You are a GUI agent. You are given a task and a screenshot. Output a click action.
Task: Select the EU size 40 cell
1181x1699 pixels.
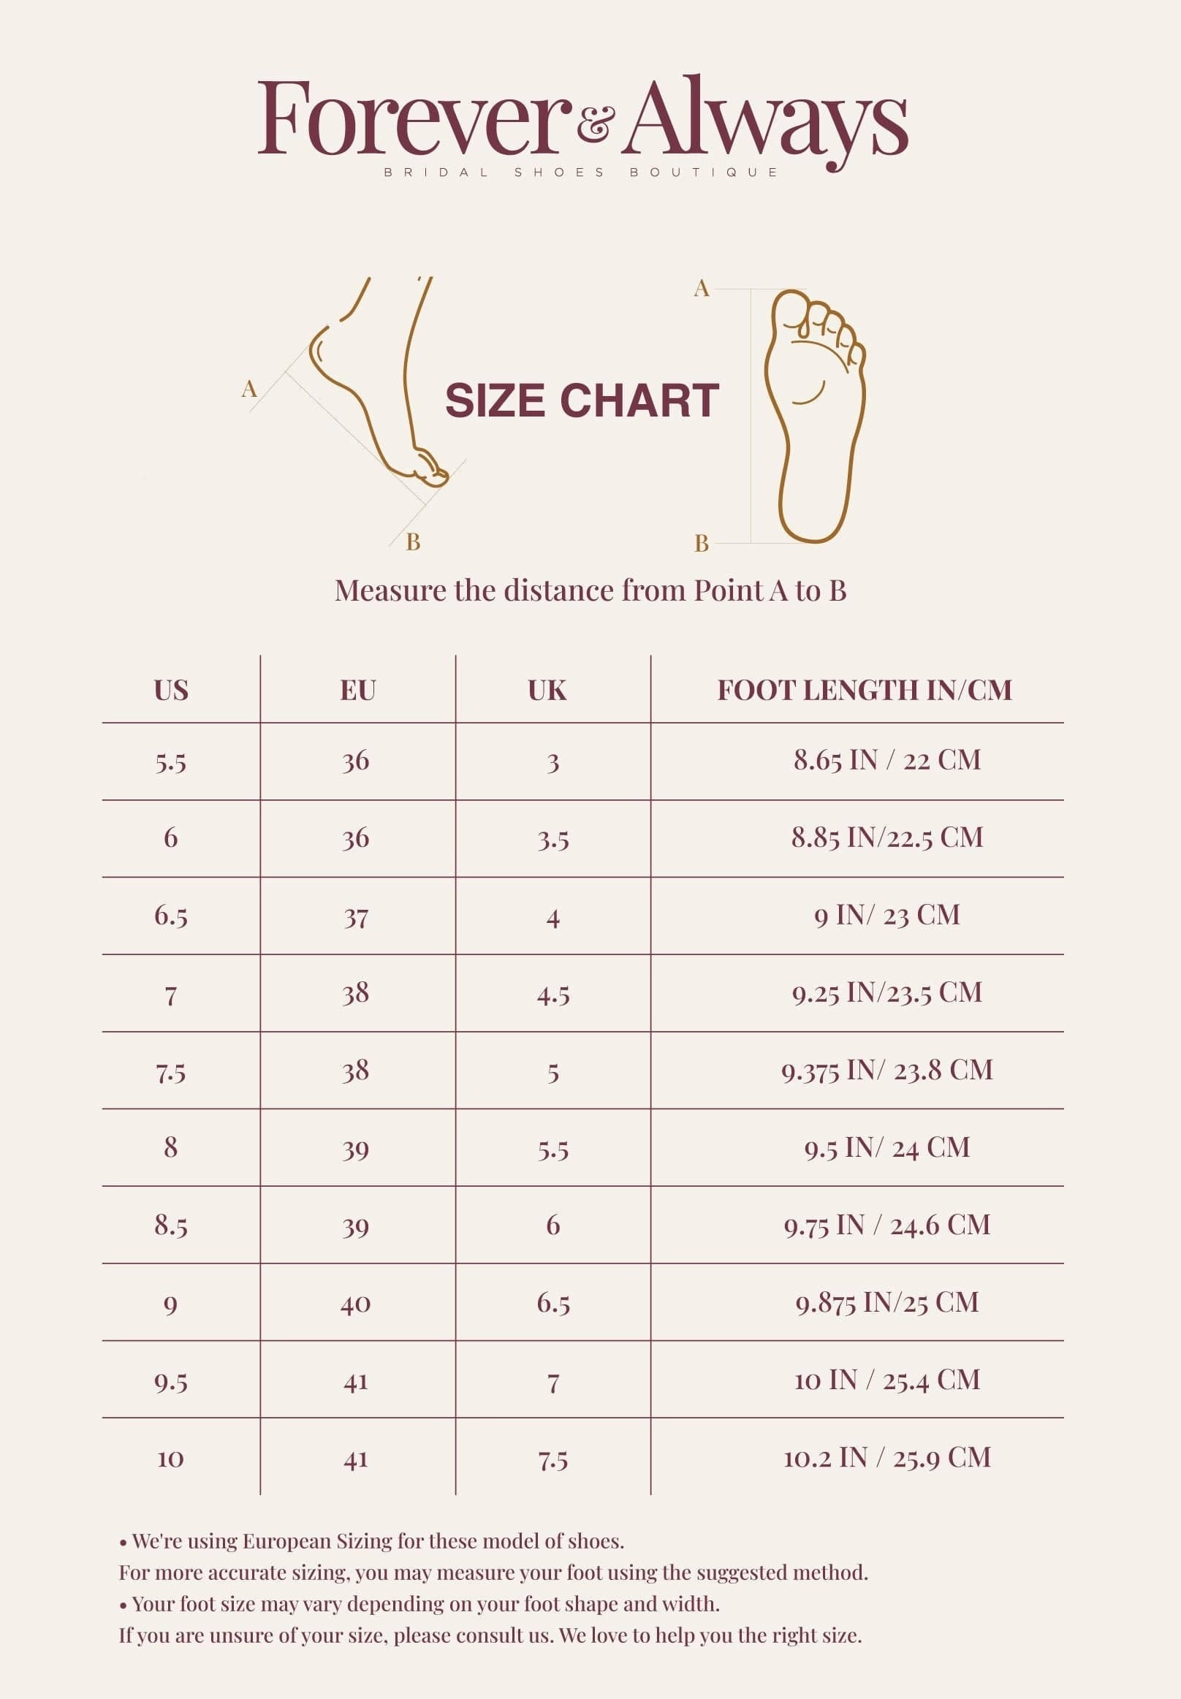[x=356, y=1304]
